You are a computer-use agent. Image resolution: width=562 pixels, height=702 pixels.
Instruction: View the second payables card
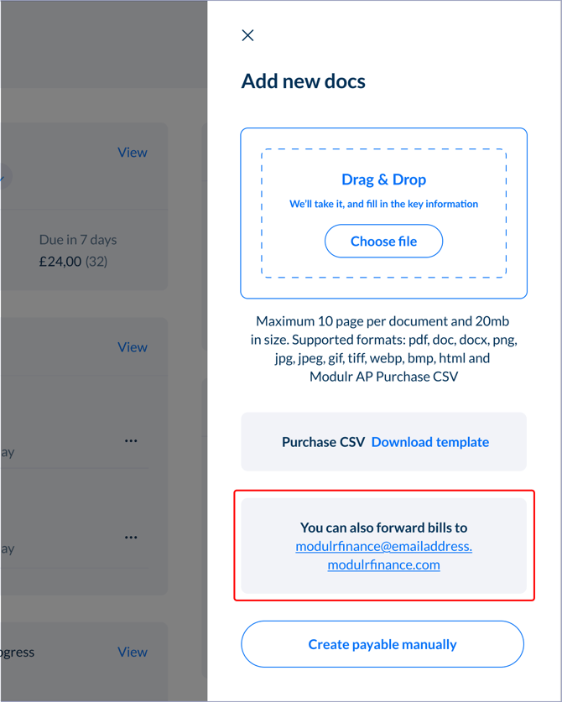pyautogui.click(x=132, y=346)
